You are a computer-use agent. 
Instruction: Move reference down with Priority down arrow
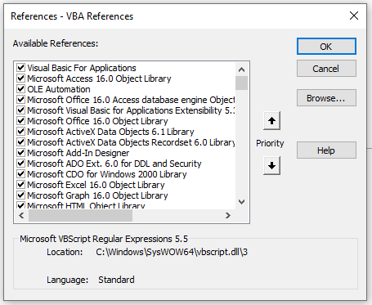click(271, 165)
